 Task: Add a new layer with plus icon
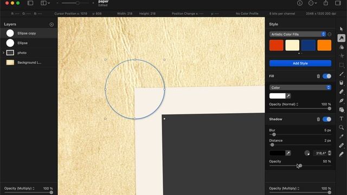[x=52, y=24]
